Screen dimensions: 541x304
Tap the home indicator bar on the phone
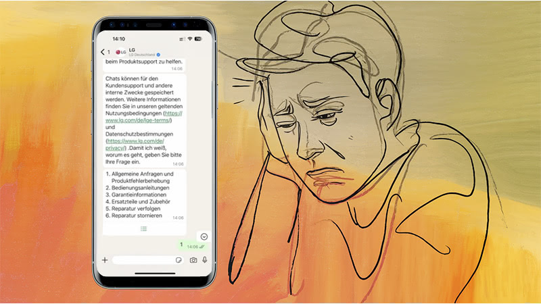click(155, 274)
